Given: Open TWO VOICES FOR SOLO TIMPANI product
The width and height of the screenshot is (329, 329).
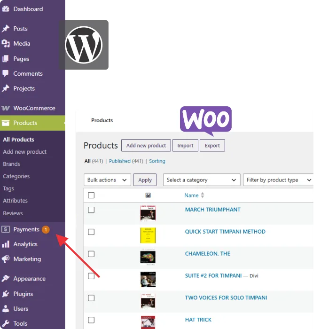Looking at the screenshot, I should click(226, 298).
